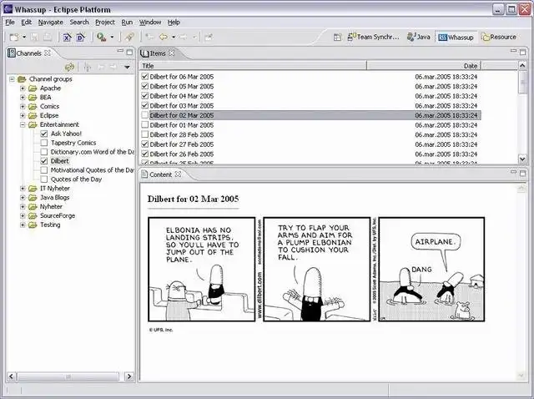Open the Channels view menu triangle

coord(127,67)
